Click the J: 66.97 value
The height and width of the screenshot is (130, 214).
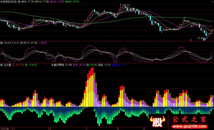[43, 43]
